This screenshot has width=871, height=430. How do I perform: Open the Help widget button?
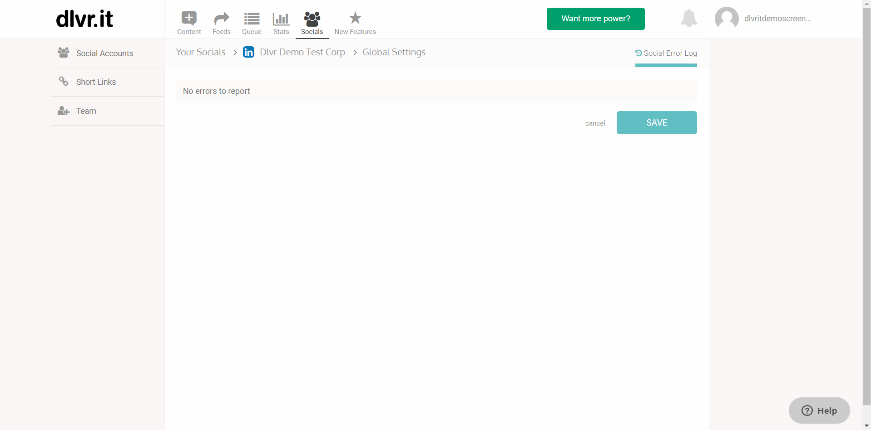[819, 410]
